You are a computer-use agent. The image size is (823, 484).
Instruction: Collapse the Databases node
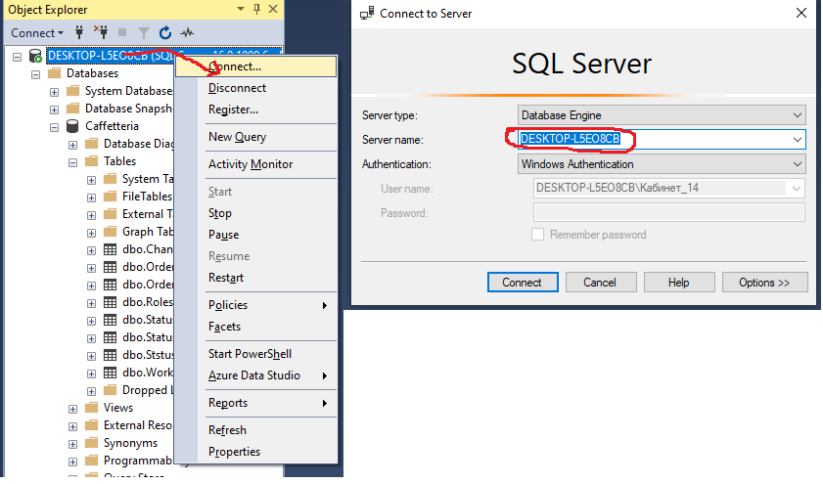pyautogui.click(x=35, y=74)
